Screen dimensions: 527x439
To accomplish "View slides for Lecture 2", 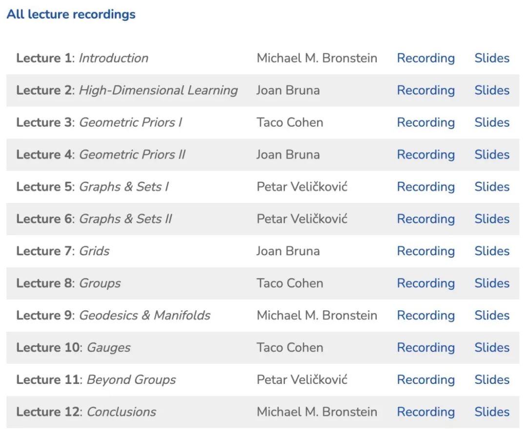I will [492, 91].
